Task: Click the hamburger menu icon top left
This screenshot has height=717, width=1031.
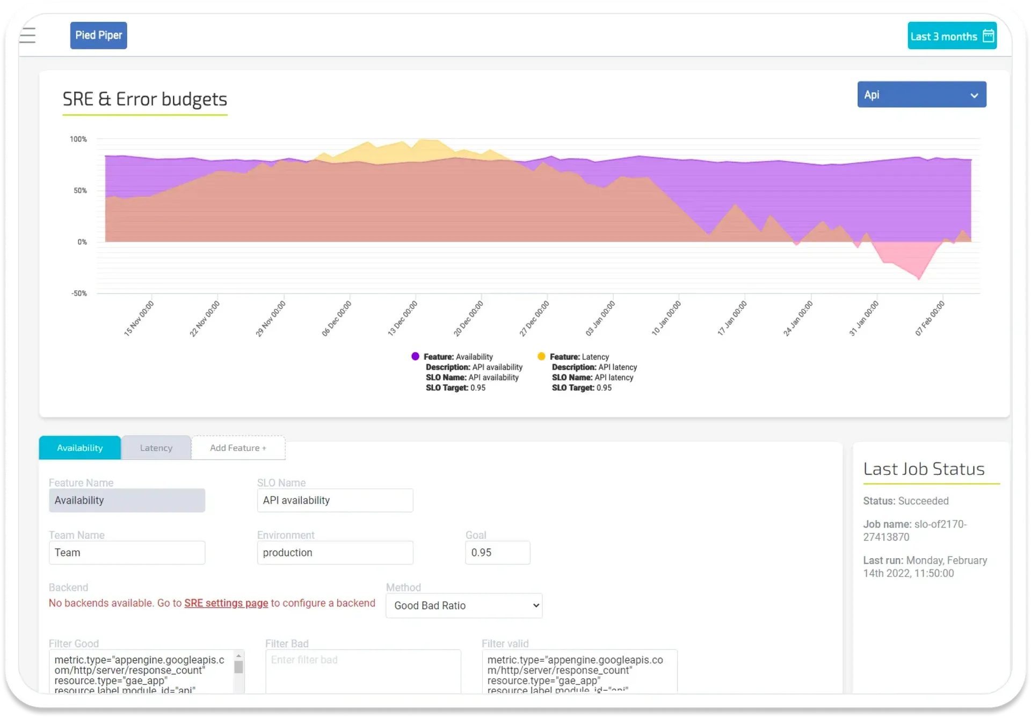Action: pos(28,34)
